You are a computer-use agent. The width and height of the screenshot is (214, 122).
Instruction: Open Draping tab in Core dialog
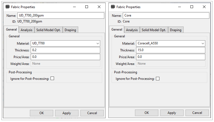(x=175, y=30)
